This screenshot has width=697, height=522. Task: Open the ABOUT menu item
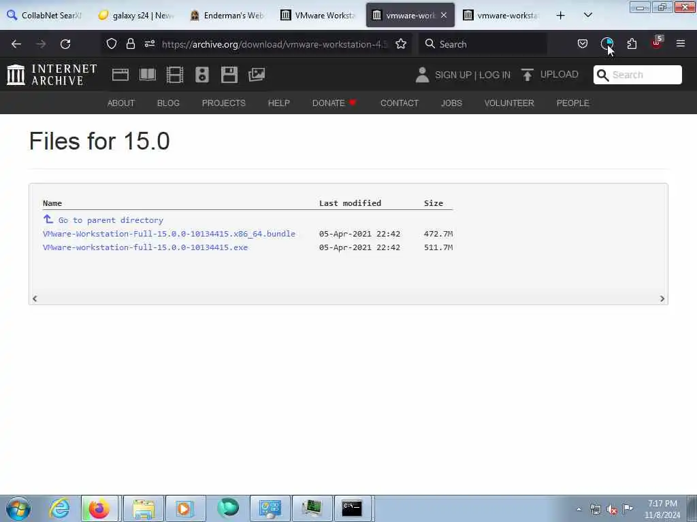click(121, 103)
